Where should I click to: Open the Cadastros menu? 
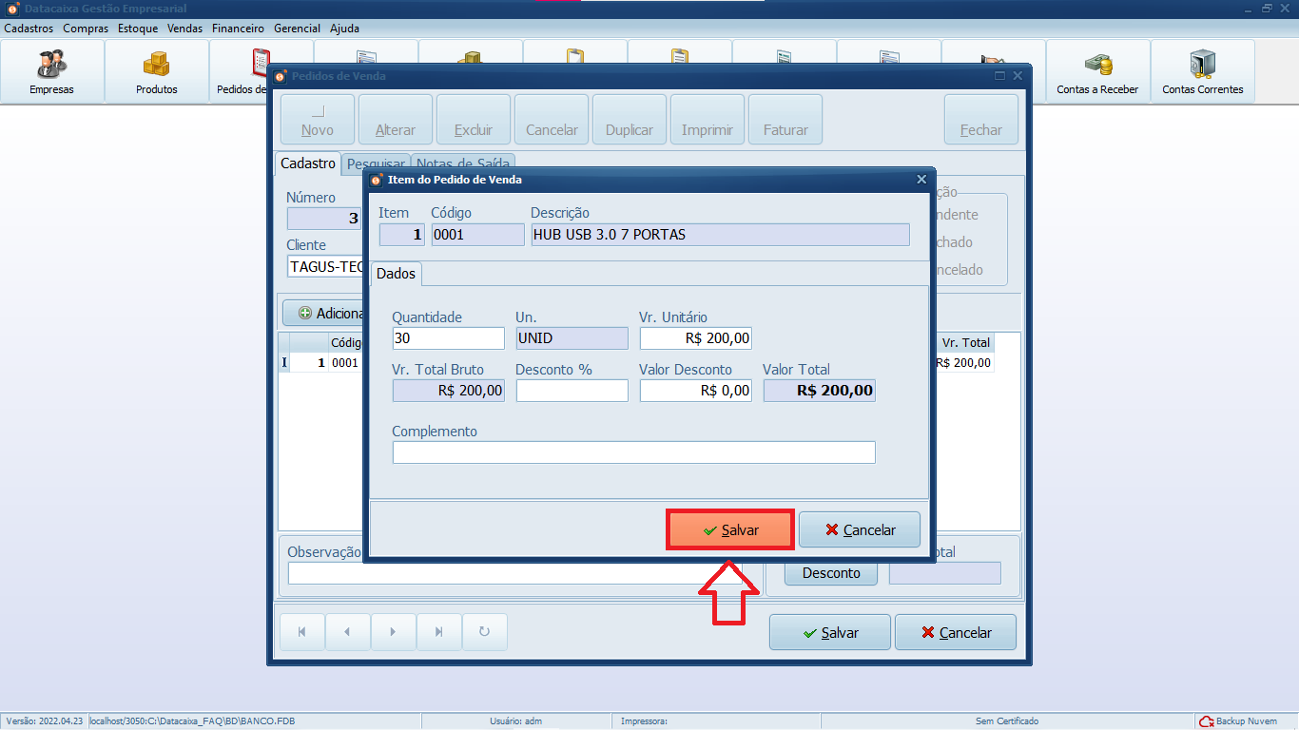click(29, 29)
